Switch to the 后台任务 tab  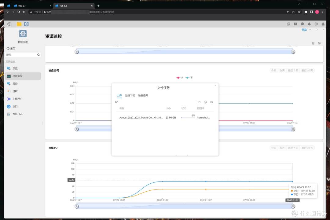143,95
